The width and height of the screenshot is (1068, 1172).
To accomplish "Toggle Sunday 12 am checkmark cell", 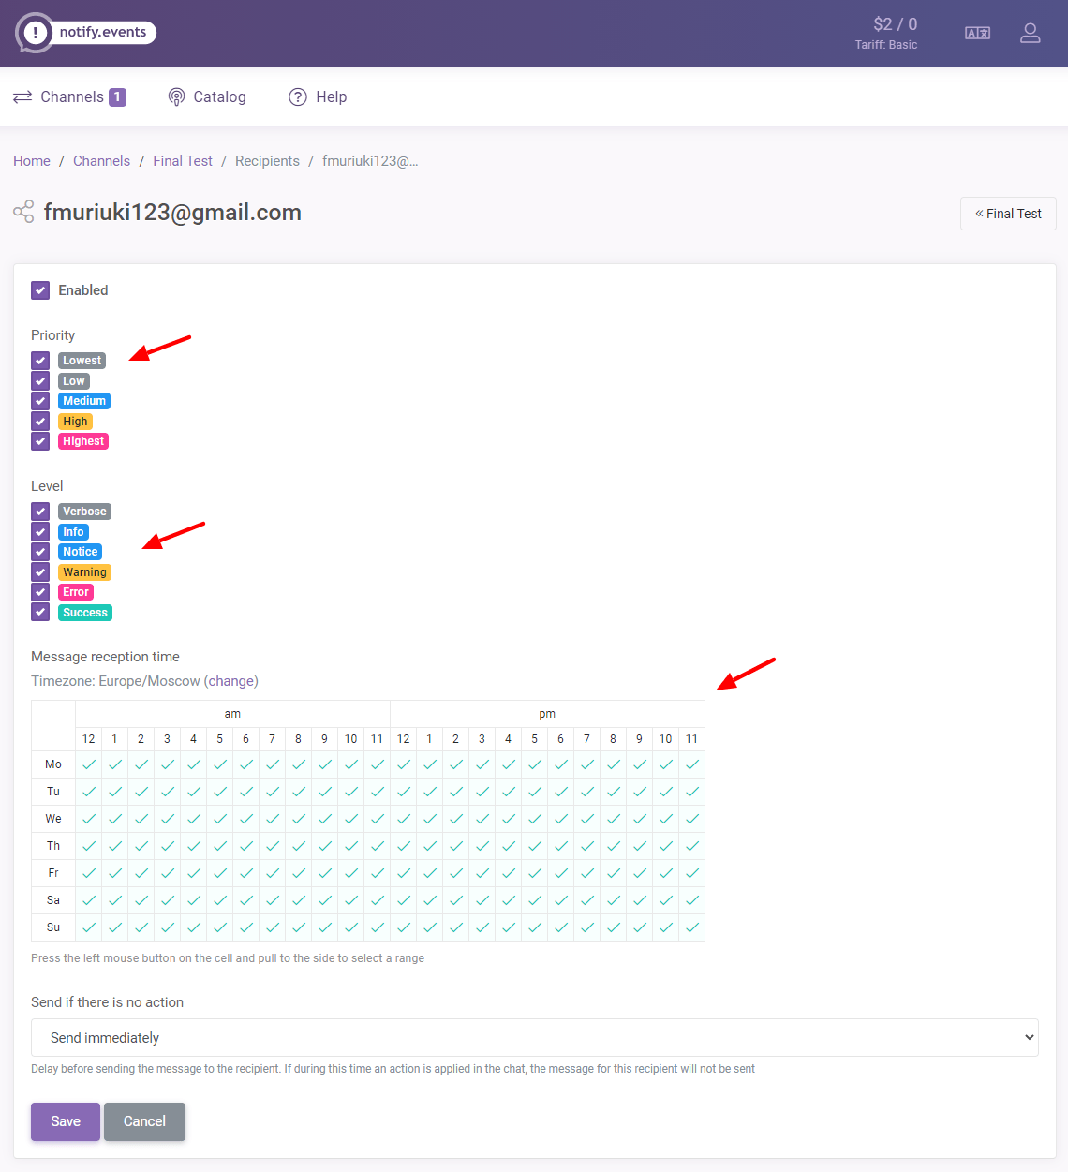I will point(89,927).
